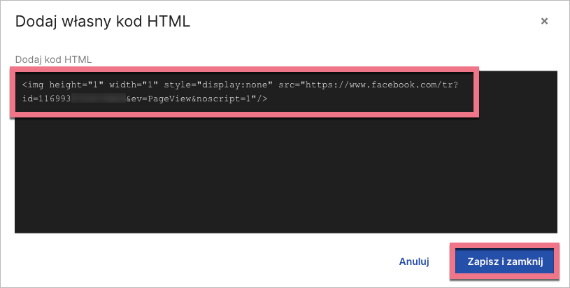Click the style="display:none" attribute
This screenshot has height=288, width=570.
point(218,85)
